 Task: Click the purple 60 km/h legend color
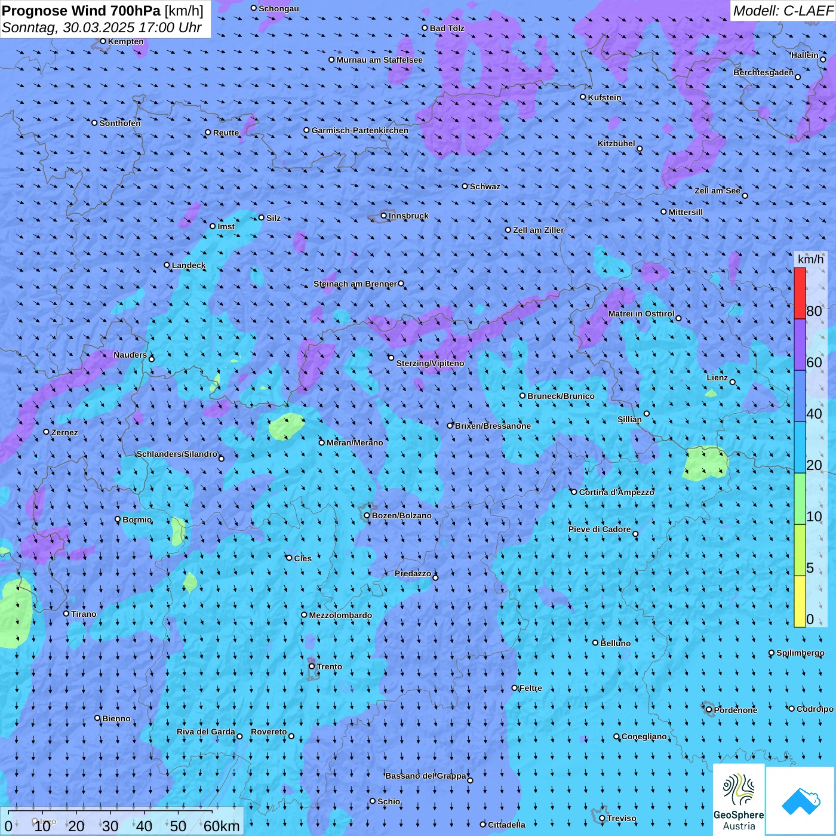pyautogui.click(x=800, y=345)
